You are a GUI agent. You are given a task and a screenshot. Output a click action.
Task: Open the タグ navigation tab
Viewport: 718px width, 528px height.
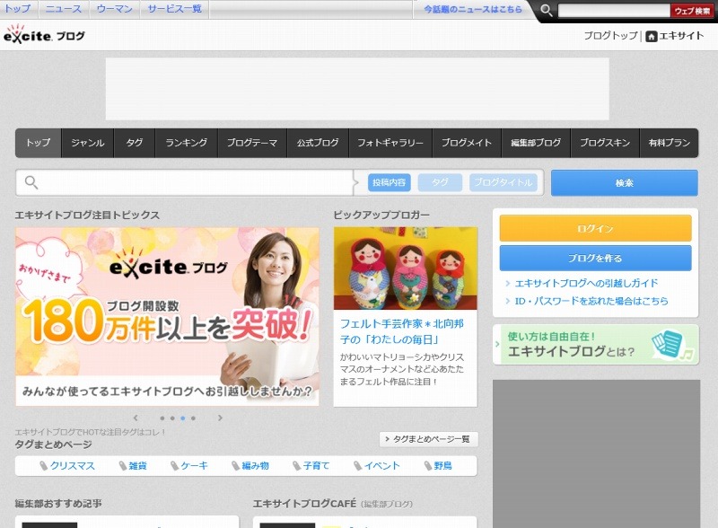(x=135, y=143)
